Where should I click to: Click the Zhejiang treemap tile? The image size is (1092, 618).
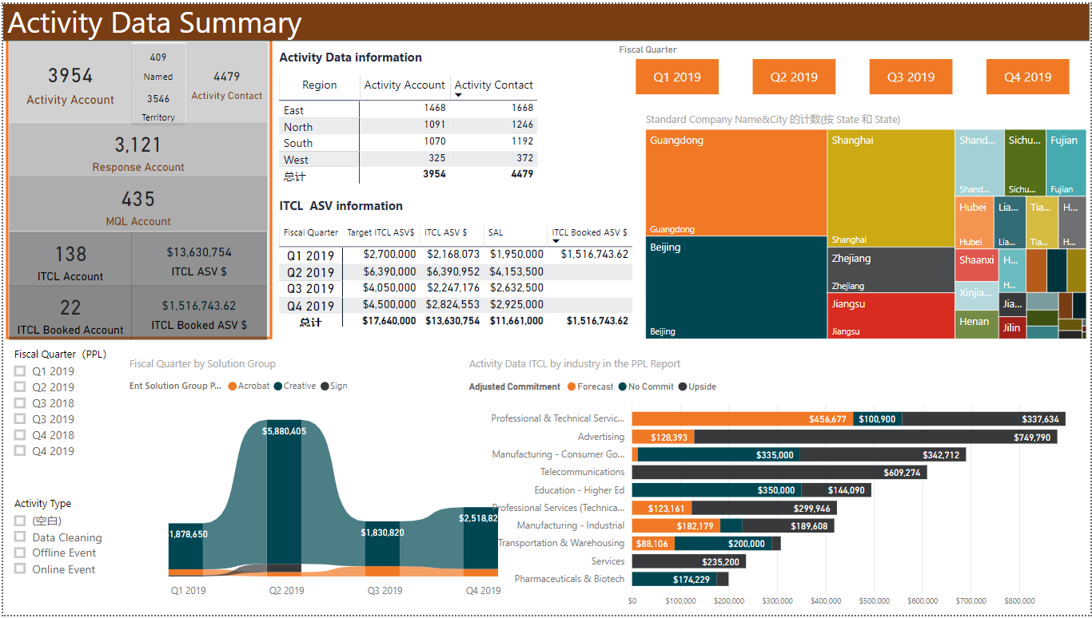[x=891, y=270]
